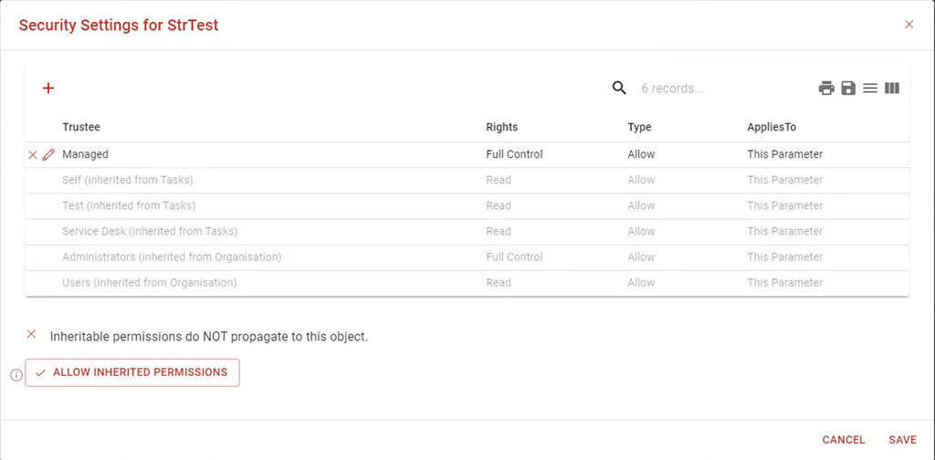
Task: Click the plus icon to add a trustee
Action: click(x=48, y=89)
